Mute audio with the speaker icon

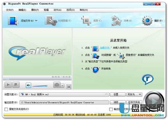pyautogui.click(x=28, y=85)
